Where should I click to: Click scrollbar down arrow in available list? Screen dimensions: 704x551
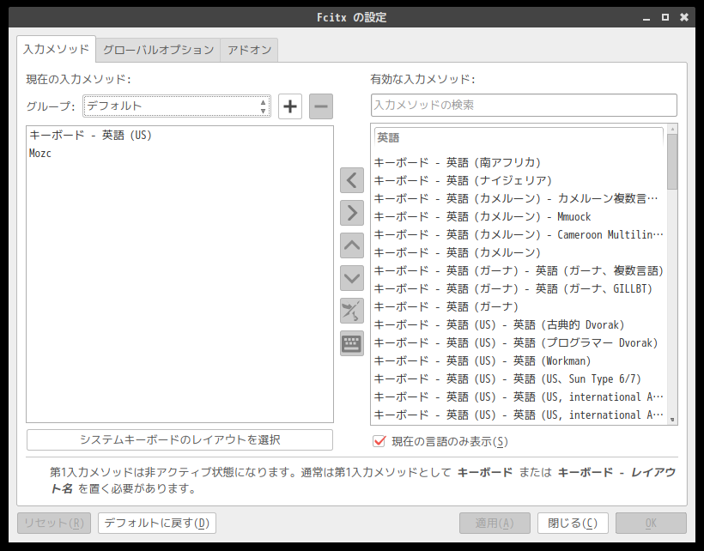click(672, 420)
